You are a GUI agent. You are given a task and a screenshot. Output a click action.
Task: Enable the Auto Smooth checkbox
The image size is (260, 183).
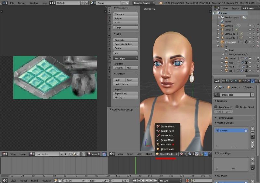[x=216, y=107]
